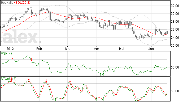Select the Mrt date axis label

pos(67,48)
